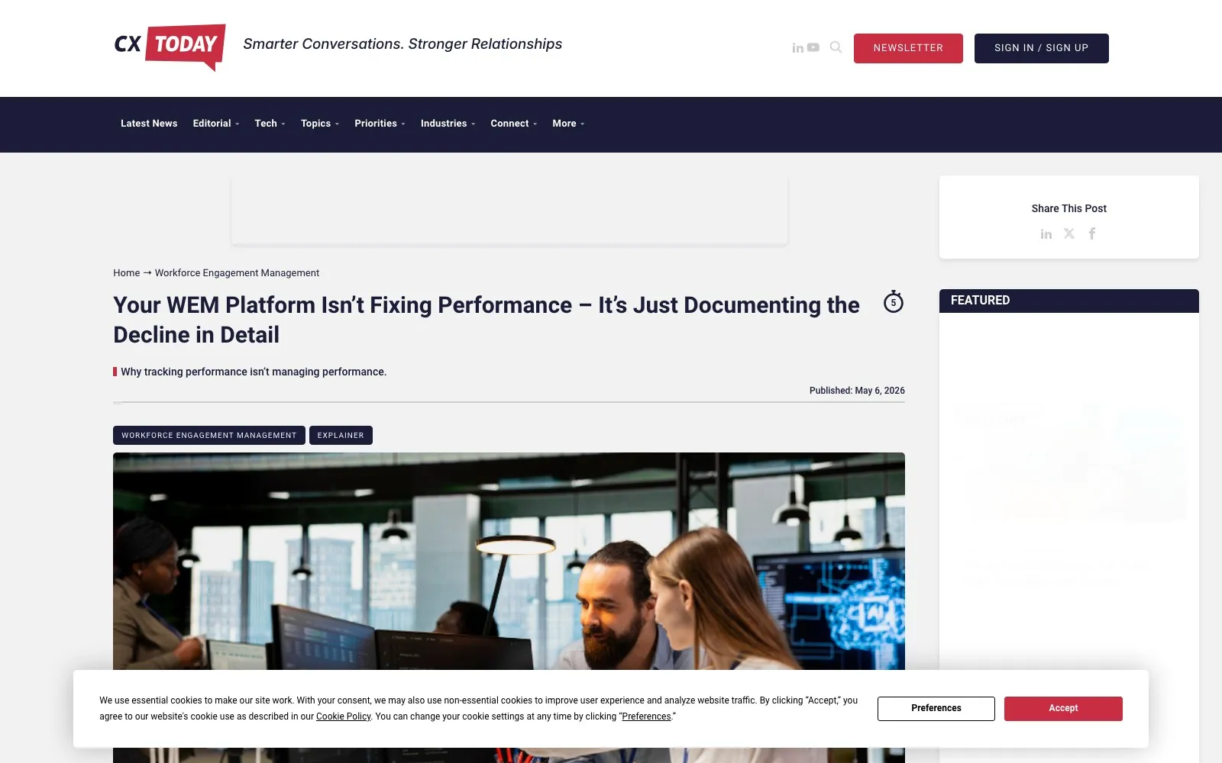Share this post on LinkedIn
This screenshot has width=1222, height=763.
point(1046,234)
